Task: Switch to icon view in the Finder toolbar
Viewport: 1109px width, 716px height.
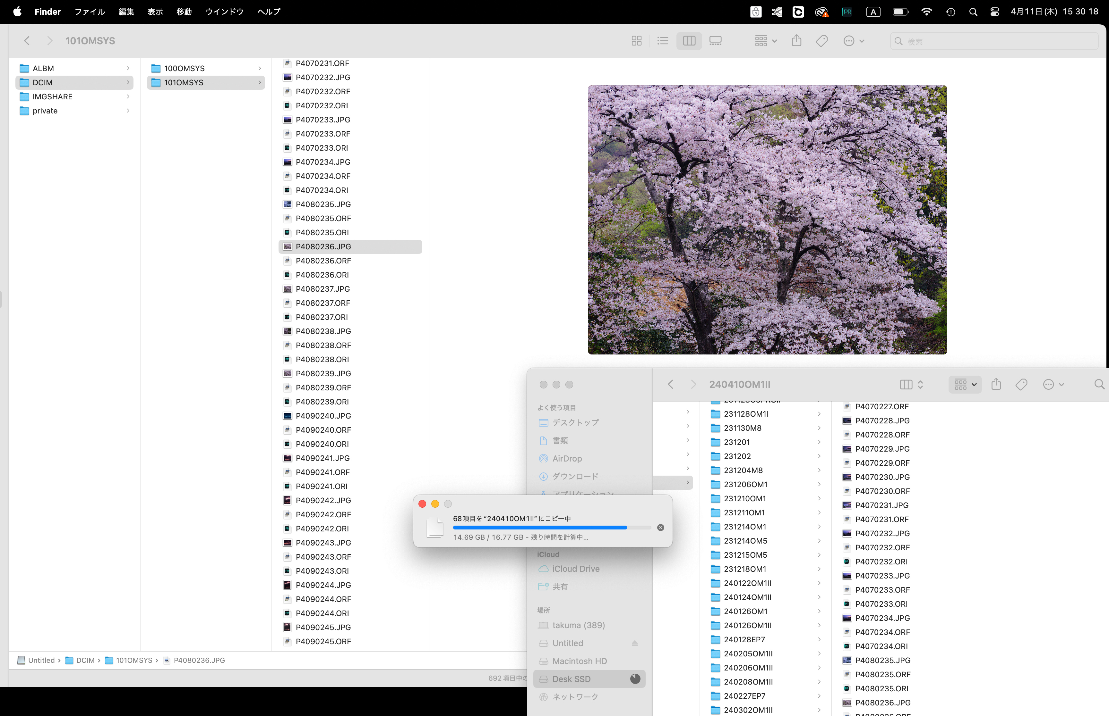Action: [x=636, y=40]
